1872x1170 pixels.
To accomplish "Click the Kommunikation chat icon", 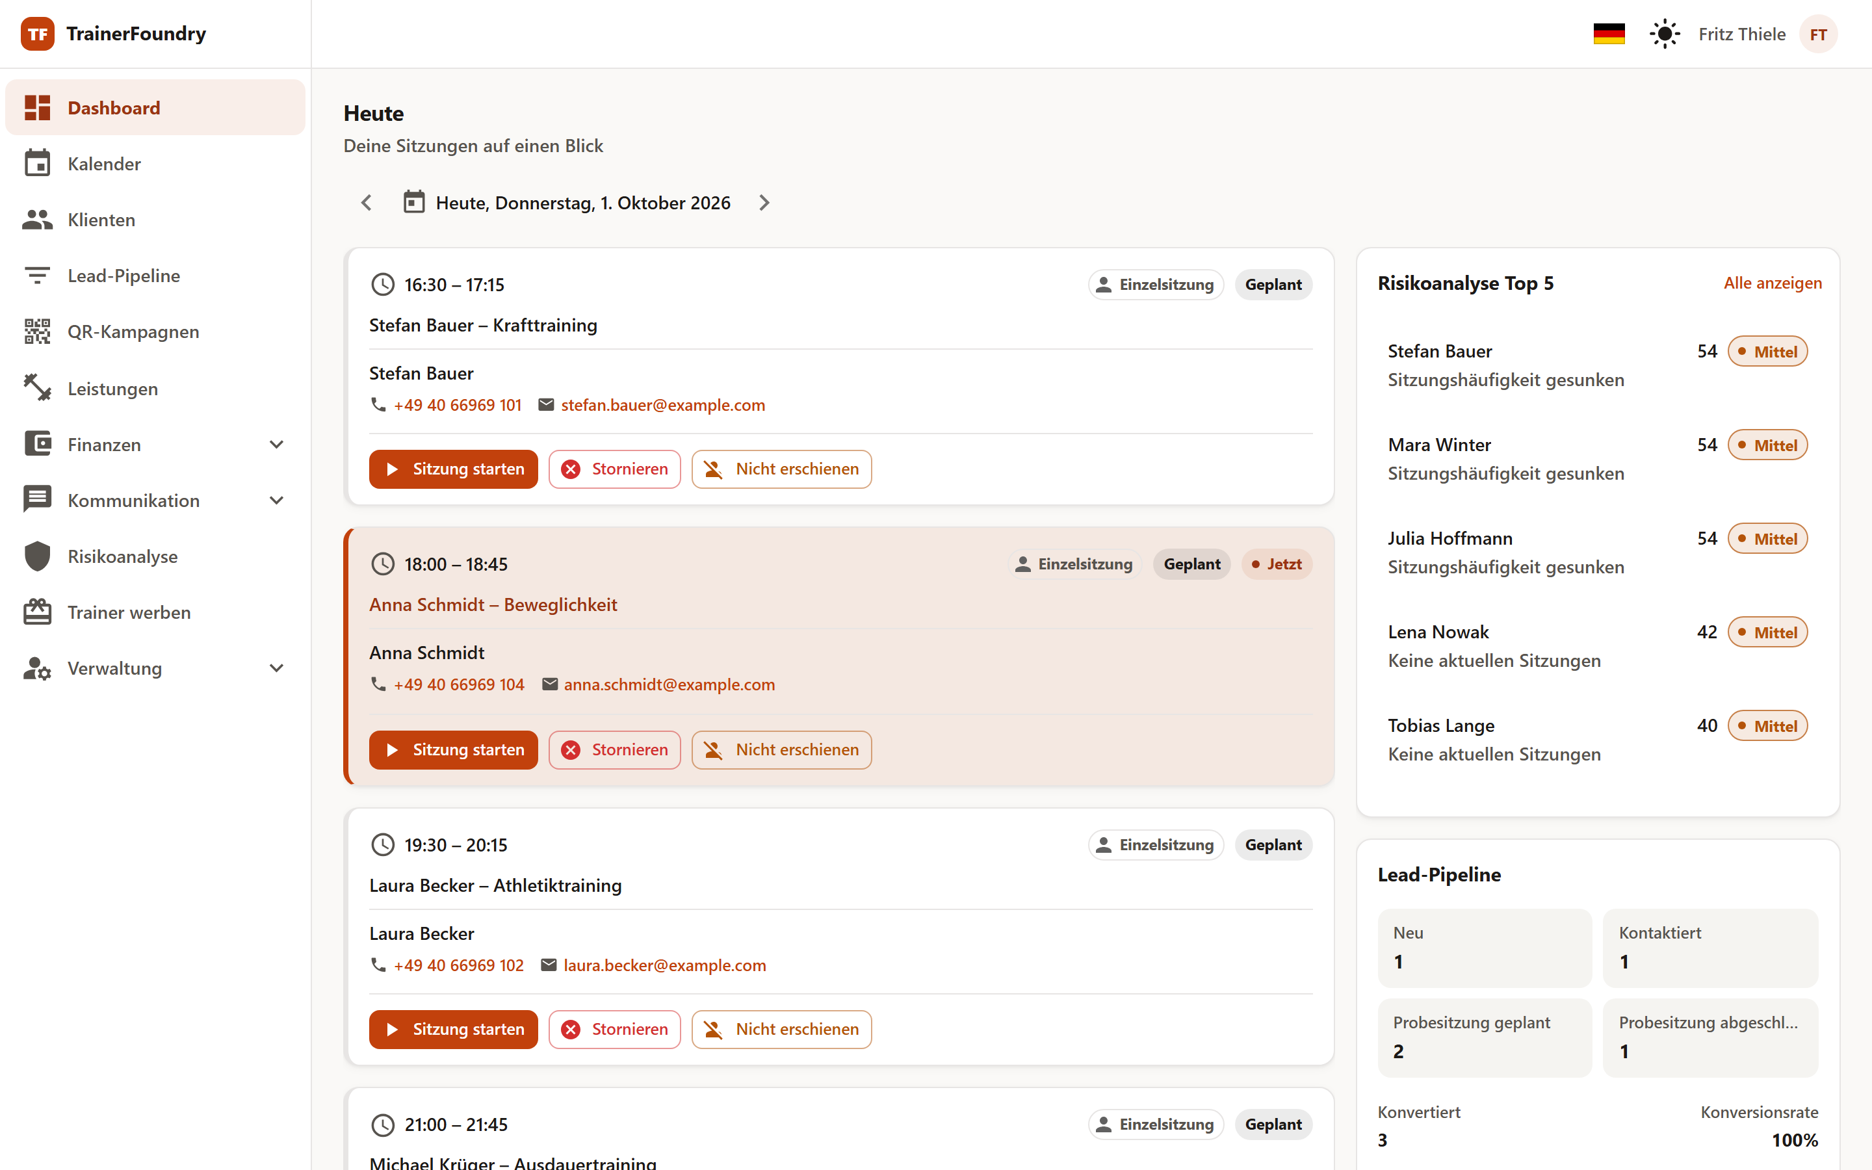I will 37,500.
